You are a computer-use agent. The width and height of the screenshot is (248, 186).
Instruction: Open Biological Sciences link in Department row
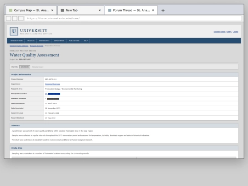coord(52,84)
